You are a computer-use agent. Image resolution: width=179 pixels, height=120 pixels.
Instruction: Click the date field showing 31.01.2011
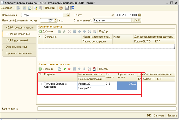tap(126, 15)
